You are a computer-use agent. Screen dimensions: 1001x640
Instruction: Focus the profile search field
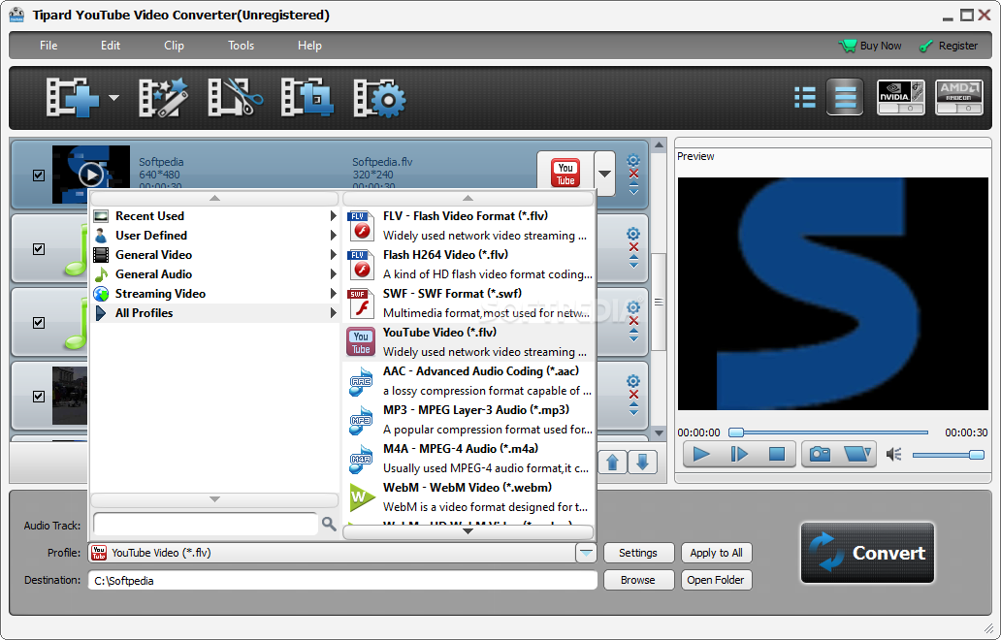pyautogui.click(x=206, y=524)
